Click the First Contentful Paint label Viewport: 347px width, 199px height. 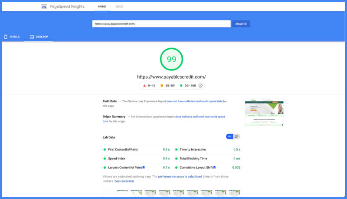tap(123, 149)
